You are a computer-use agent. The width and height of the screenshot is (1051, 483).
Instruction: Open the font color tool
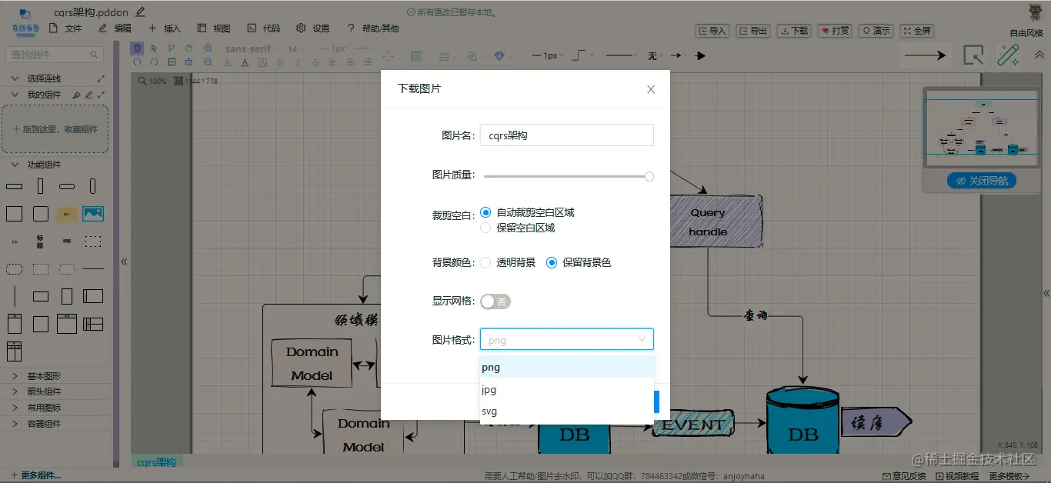pos(245,62)
